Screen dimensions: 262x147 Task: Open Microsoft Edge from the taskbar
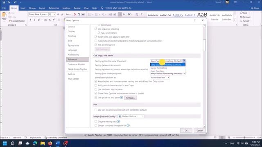[35, 143]
